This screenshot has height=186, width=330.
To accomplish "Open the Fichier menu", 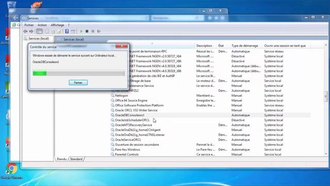I will (x=29, y=25).
